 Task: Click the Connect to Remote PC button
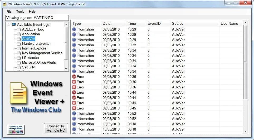point(56,128)
